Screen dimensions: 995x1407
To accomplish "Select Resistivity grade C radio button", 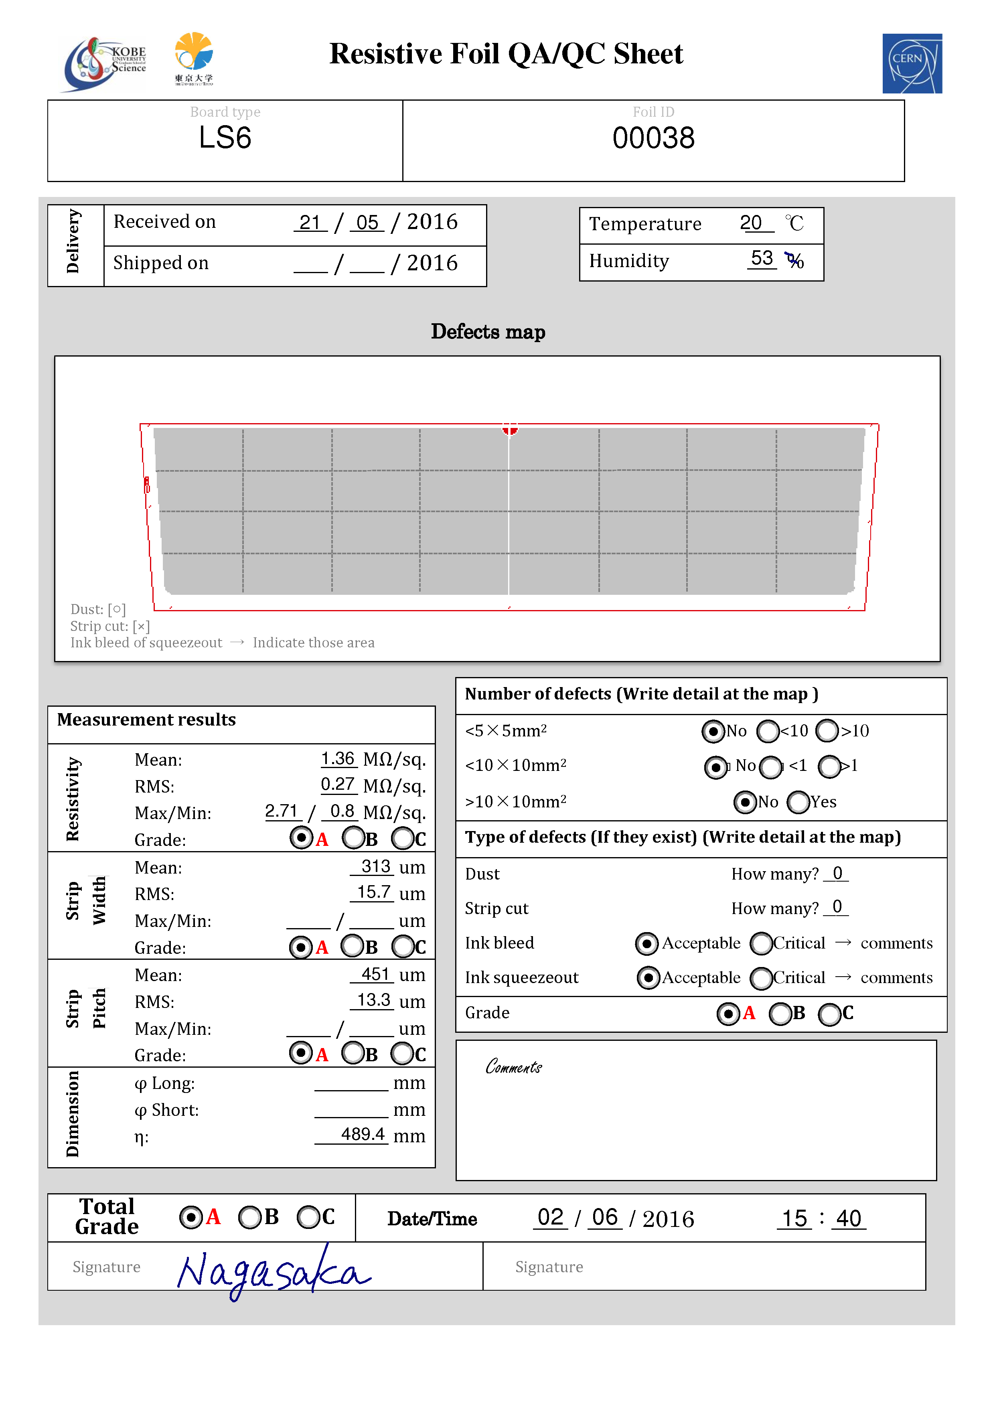I will coord(403,838).
